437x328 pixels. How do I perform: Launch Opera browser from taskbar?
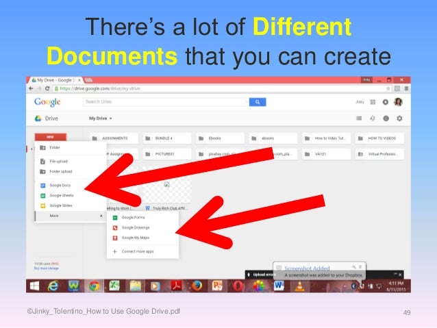click(238, 286)
